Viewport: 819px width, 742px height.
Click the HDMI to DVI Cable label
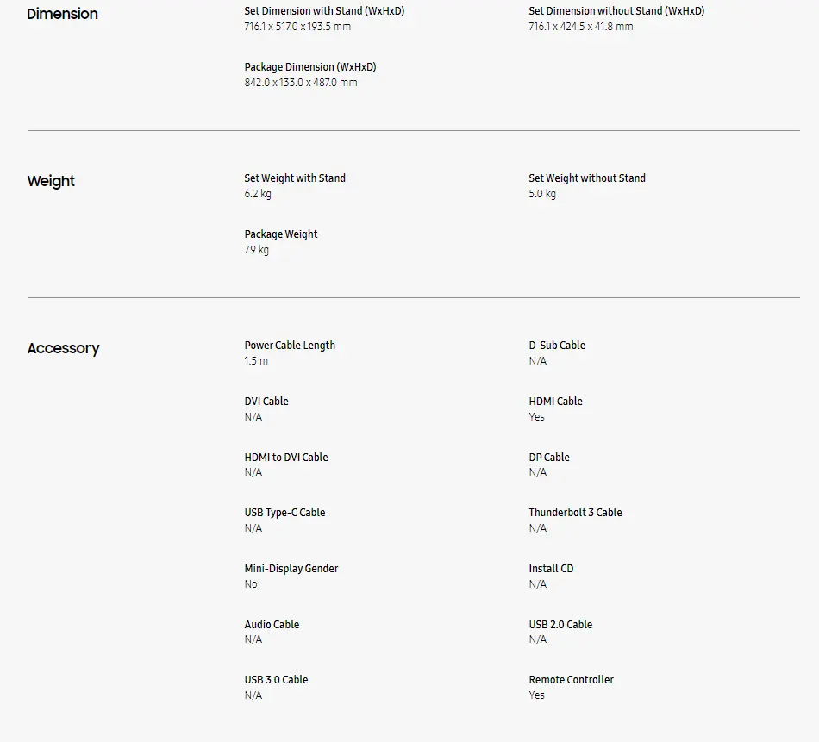tap(285, 458)
